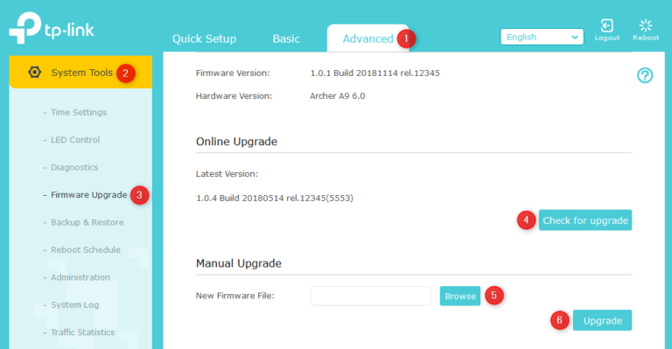
Task: Open System Tools sidebar section
Action: point(80,72)
